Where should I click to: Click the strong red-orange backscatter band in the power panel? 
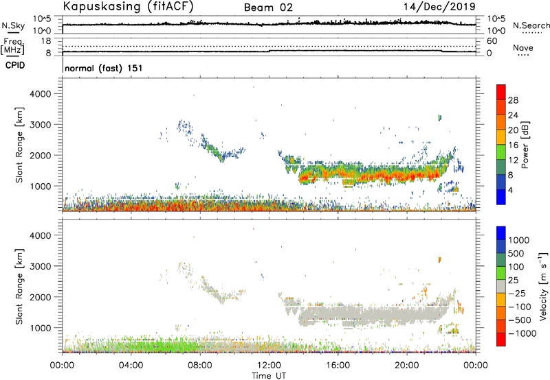coord(372,175)
